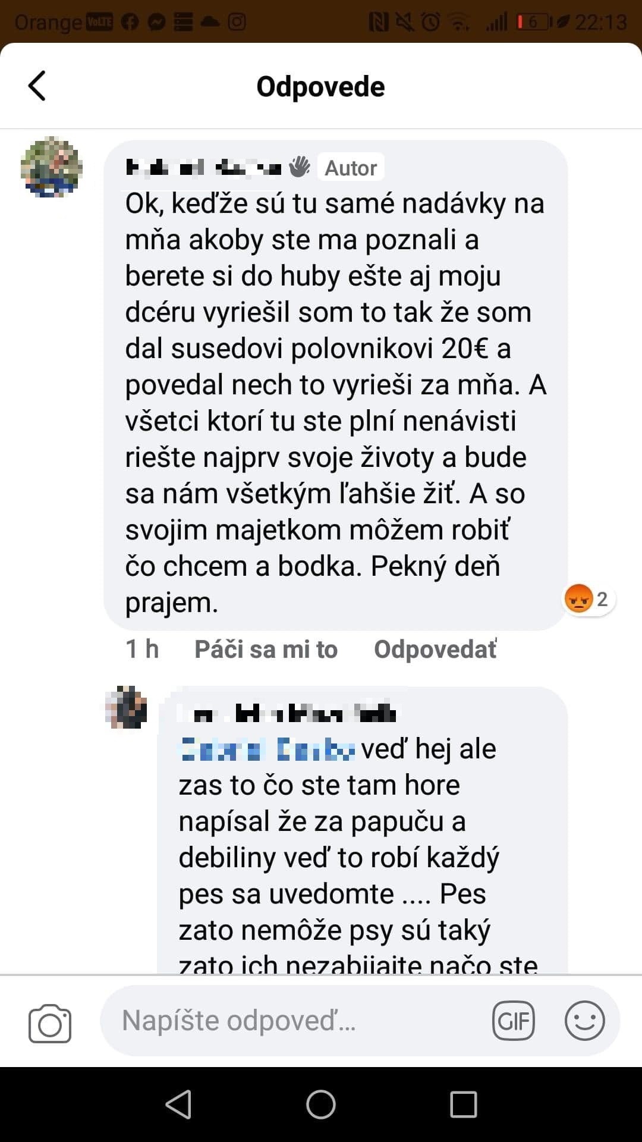Open the emoji smiley picker

[x=584, y=1021]
